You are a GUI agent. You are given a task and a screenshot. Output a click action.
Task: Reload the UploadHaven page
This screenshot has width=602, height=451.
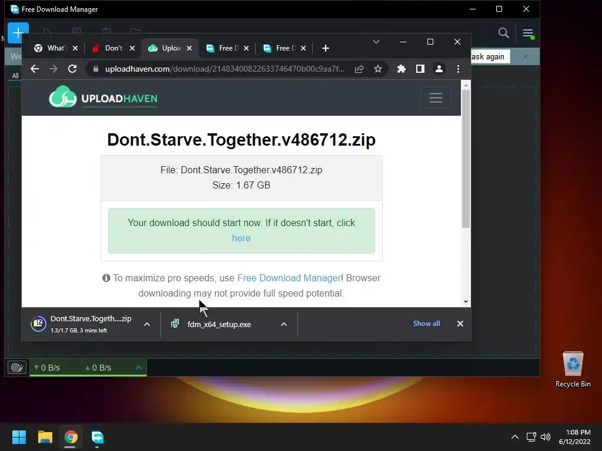[72, 69]
